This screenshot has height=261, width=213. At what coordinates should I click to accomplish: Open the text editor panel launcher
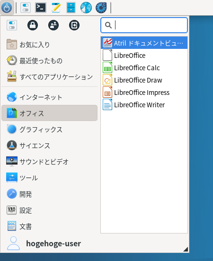click(56, 8)
